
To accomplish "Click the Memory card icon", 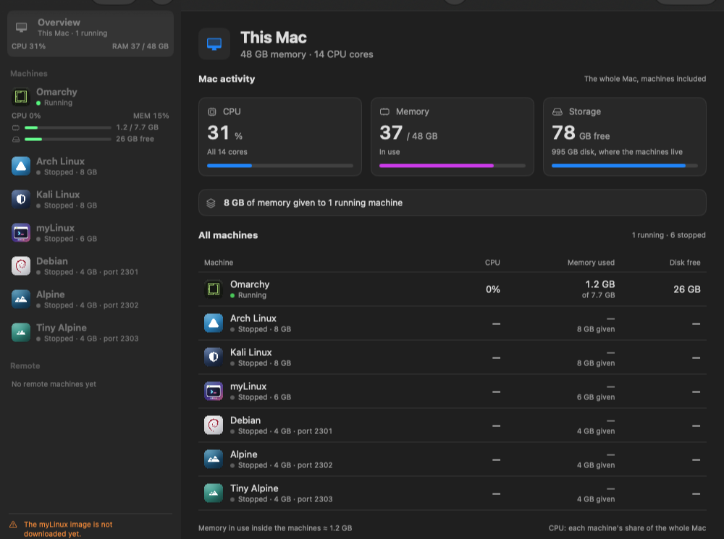I will point(384,111).
